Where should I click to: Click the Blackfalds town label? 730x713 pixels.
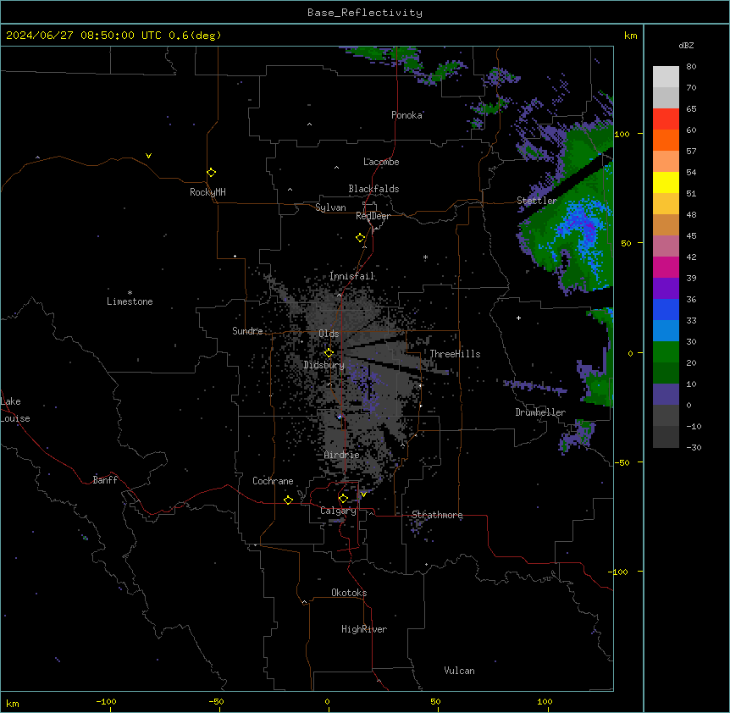point(373,189)
